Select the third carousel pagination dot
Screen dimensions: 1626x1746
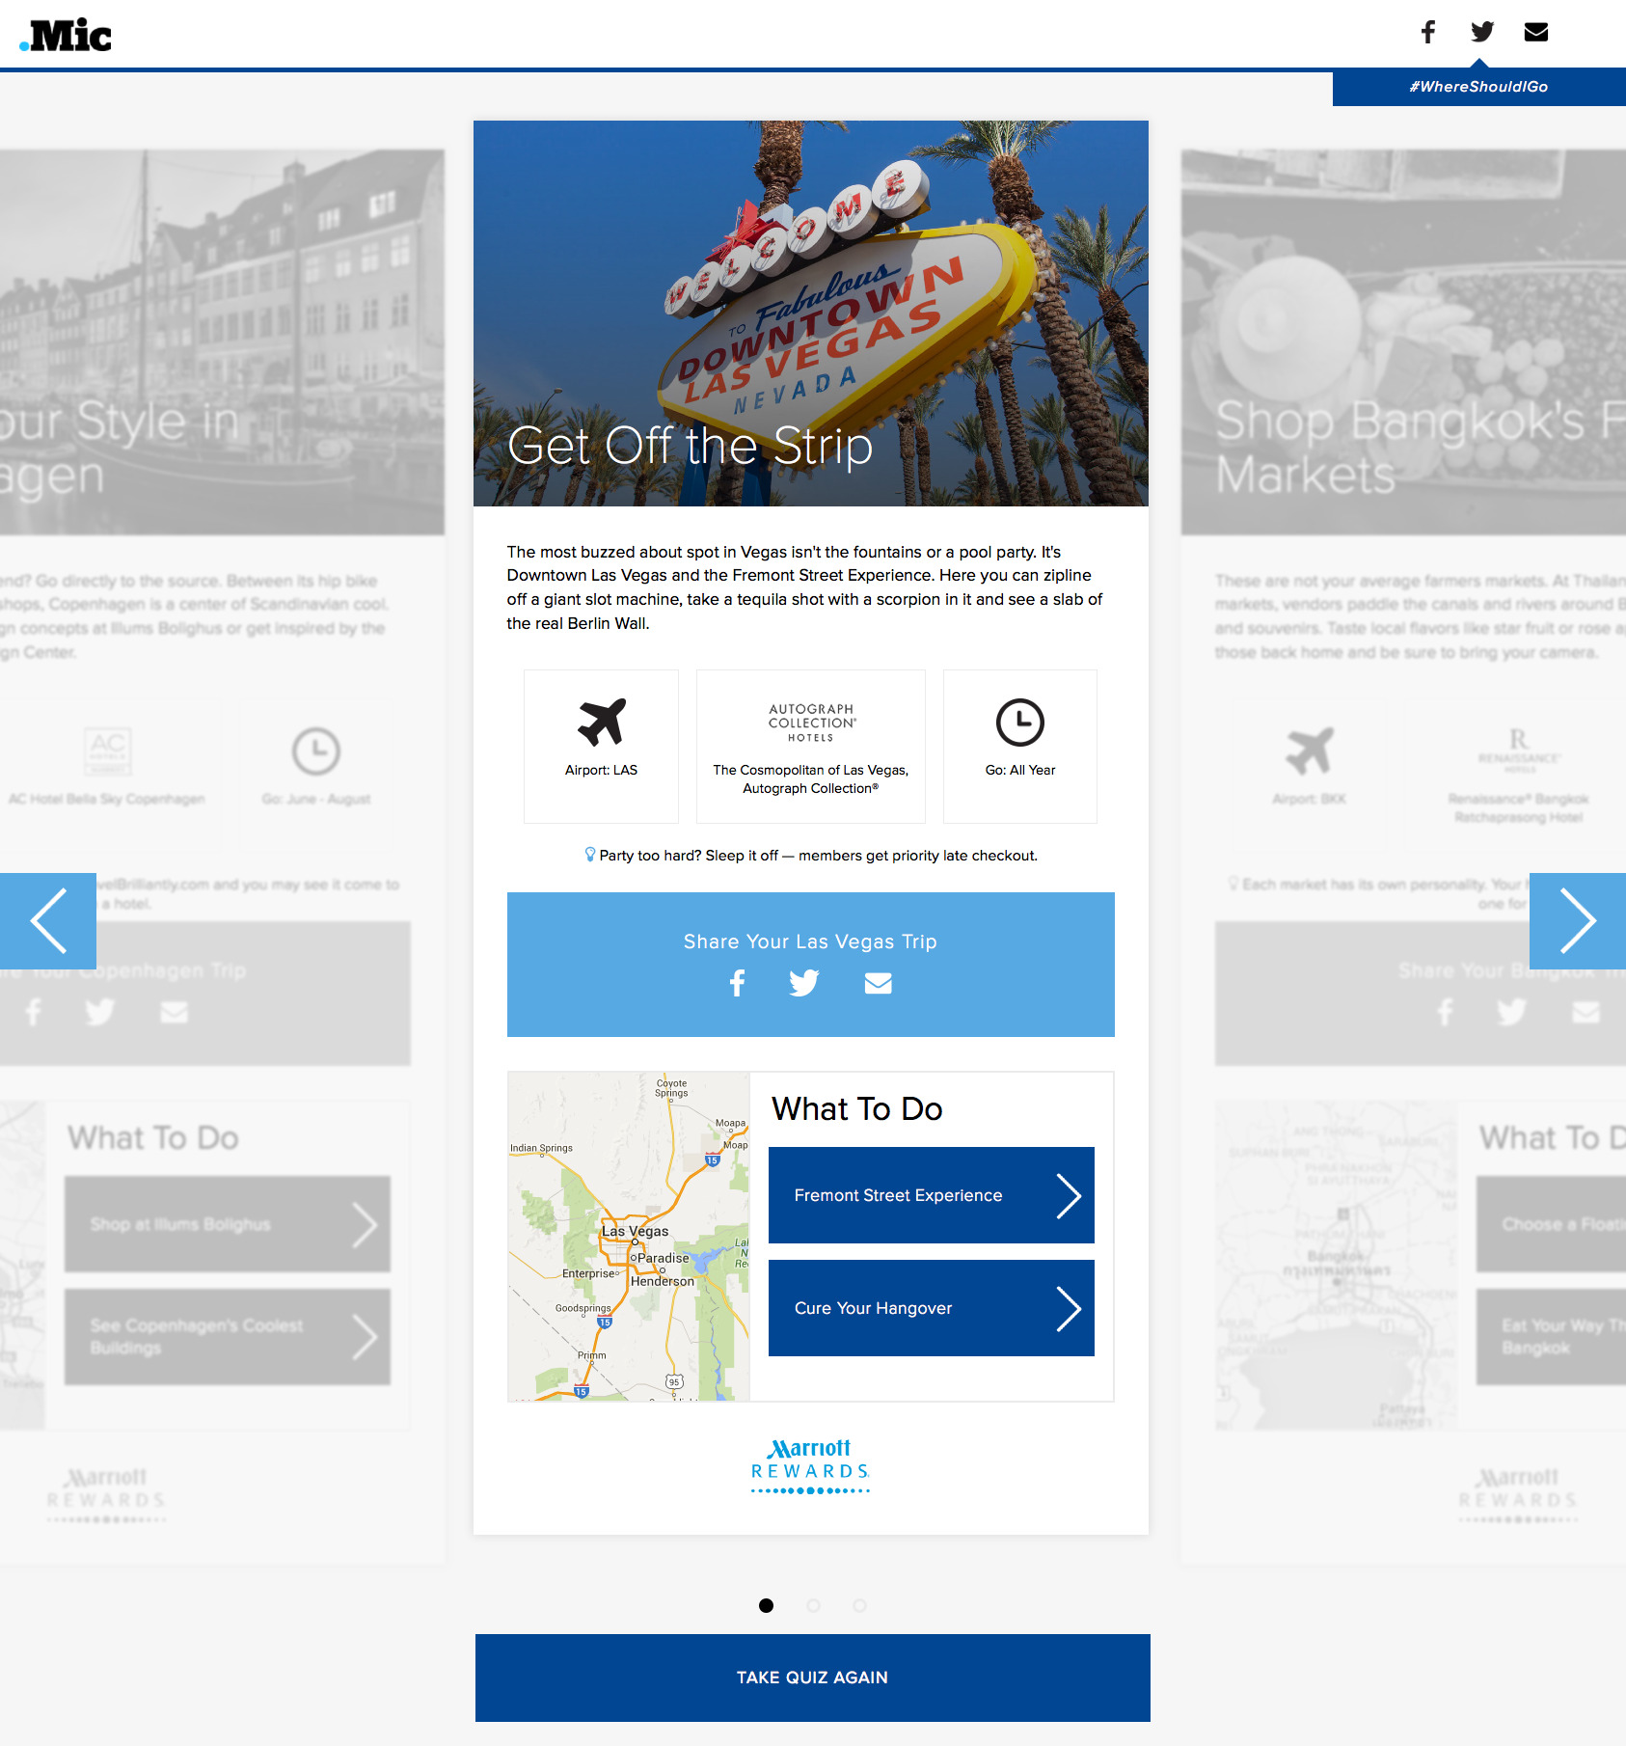coord(859,1605)
